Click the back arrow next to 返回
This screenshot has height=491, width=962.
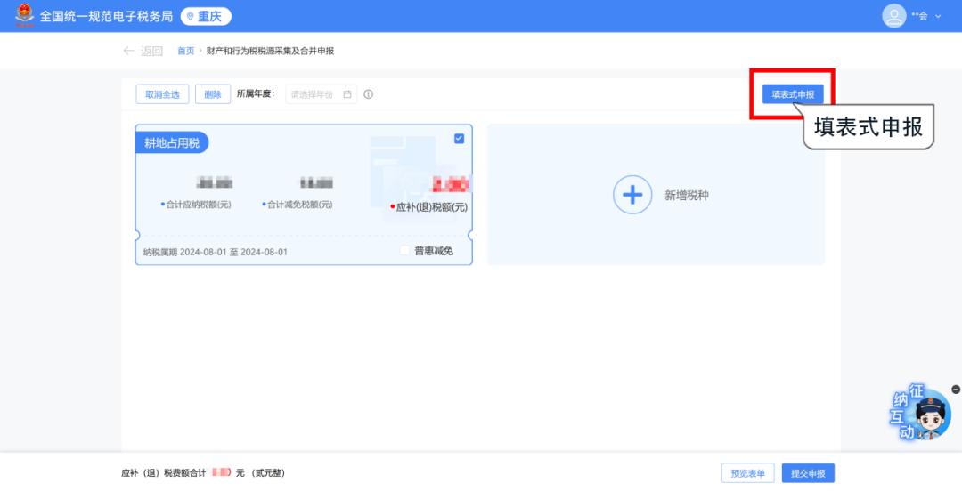[129, 52]
